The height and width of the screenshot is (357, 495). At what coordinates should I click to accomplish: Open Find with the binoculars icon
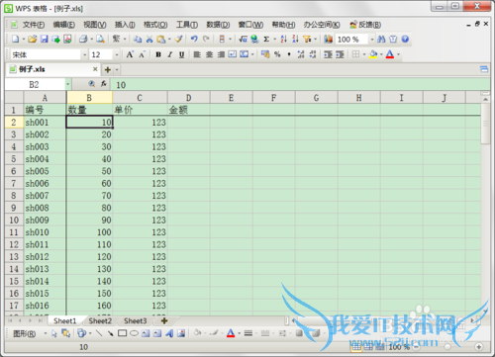[381, 39]
